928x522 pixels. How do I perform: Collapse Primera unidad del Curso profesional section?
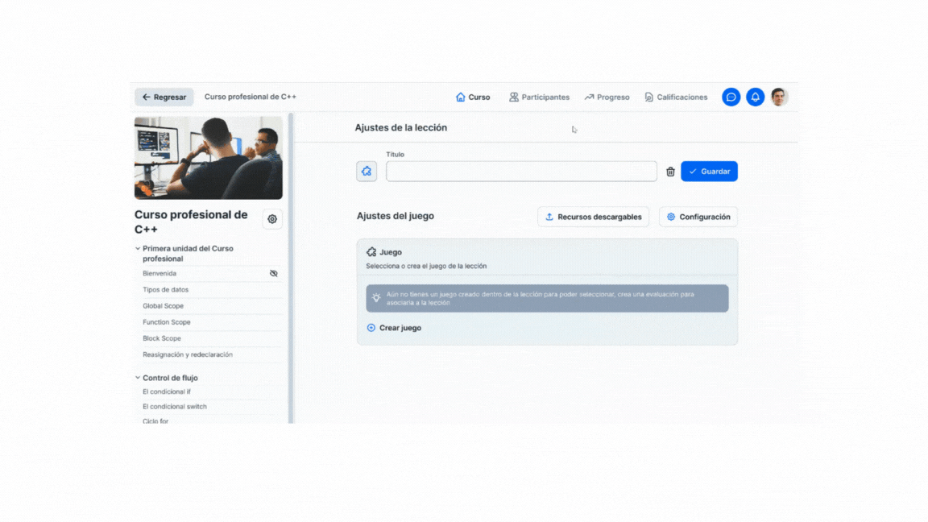click(137, 249)
